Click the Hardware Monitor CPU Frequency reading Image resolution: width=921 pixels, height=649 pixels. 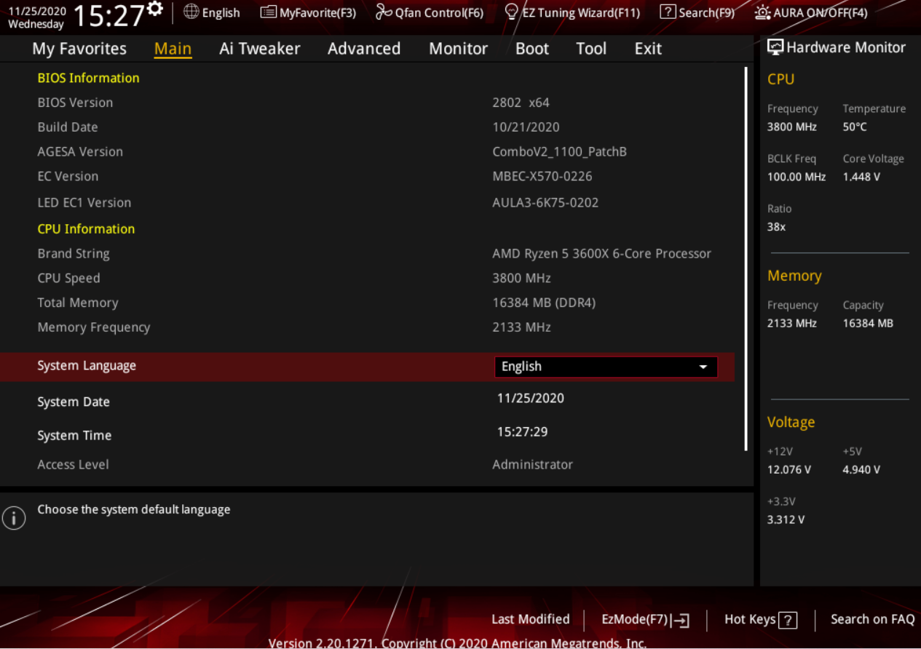(x=792, y=127)
